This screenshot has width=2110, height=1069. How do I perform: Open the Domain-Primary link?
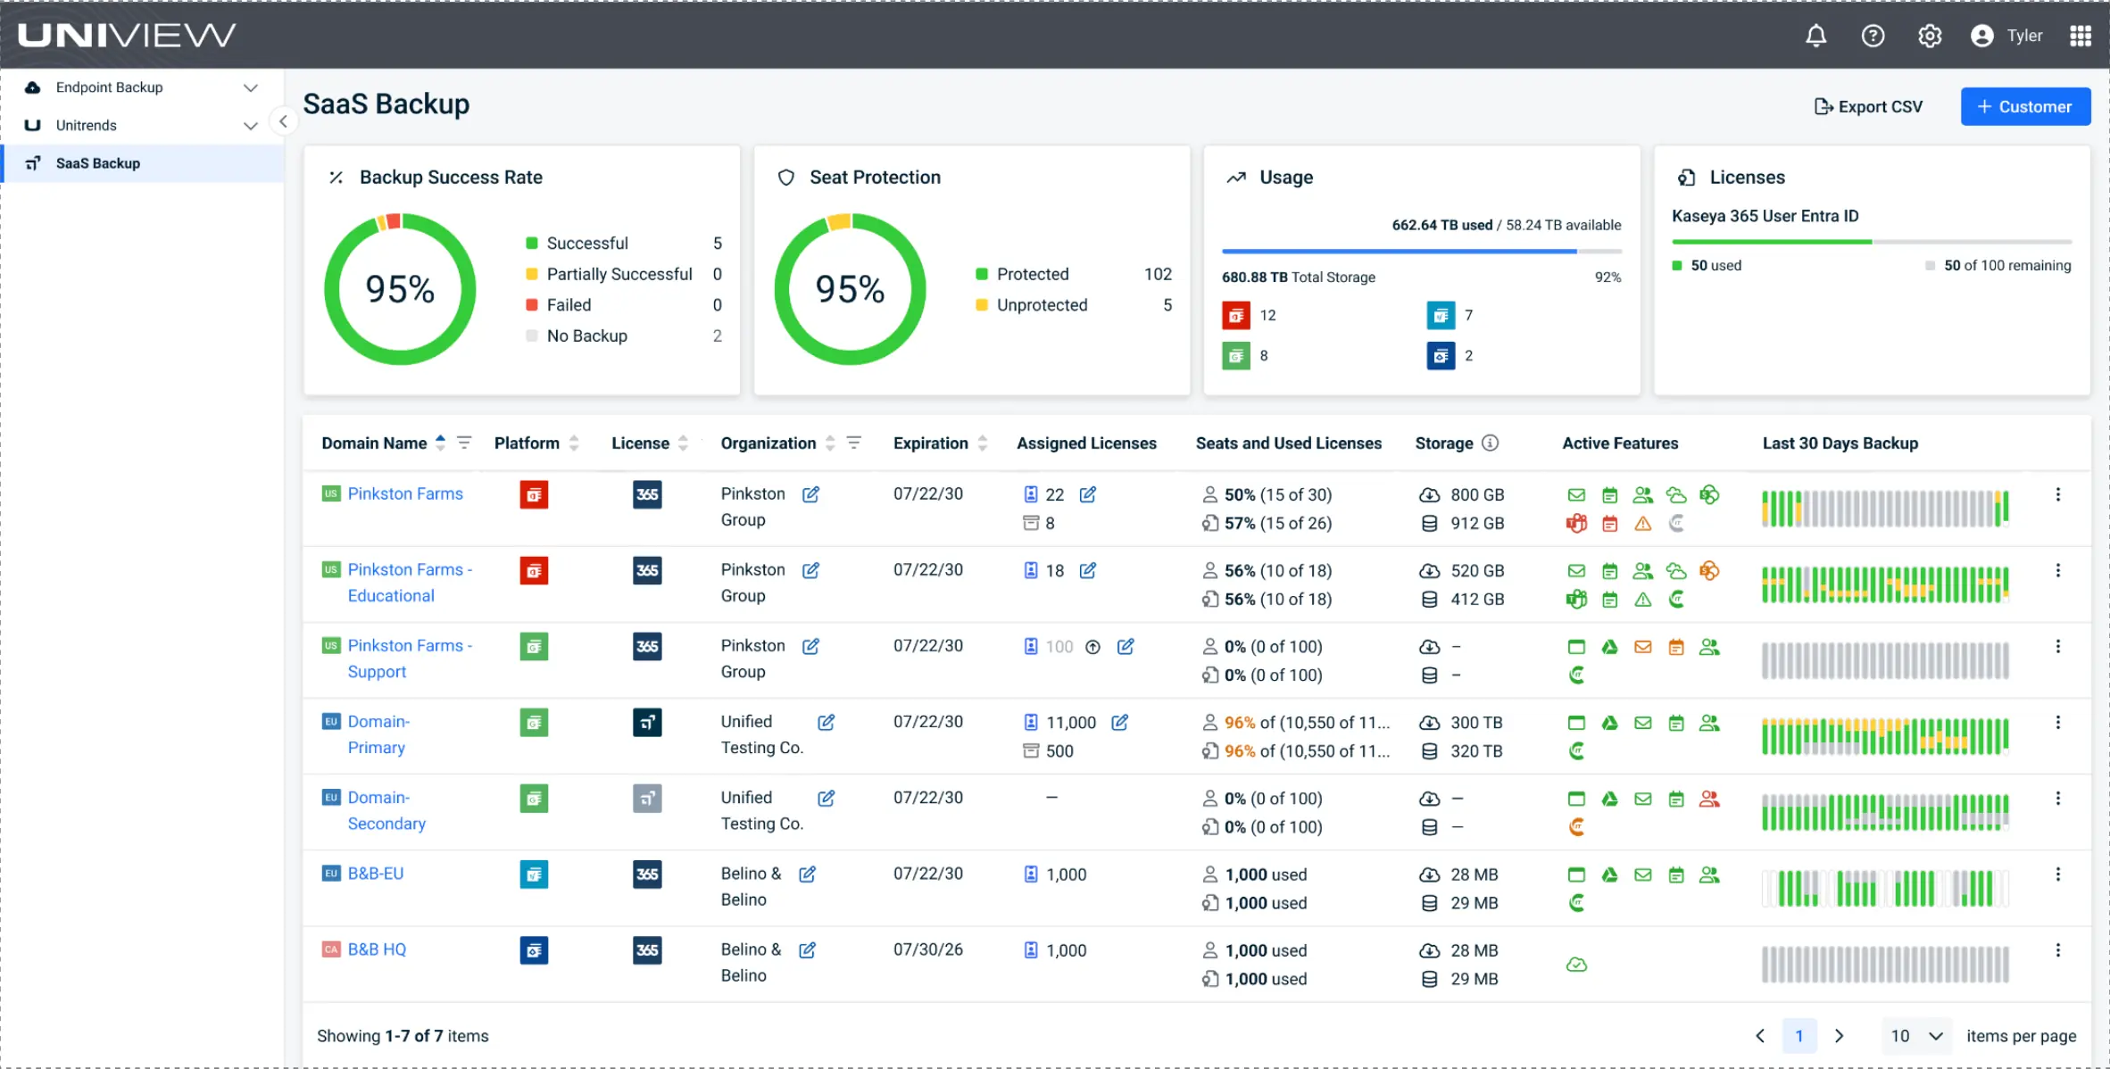tap(378, 734)
